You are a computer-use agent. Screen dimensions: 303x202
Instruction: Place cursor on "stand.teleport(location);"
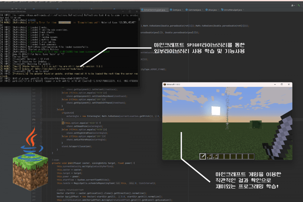77,146
